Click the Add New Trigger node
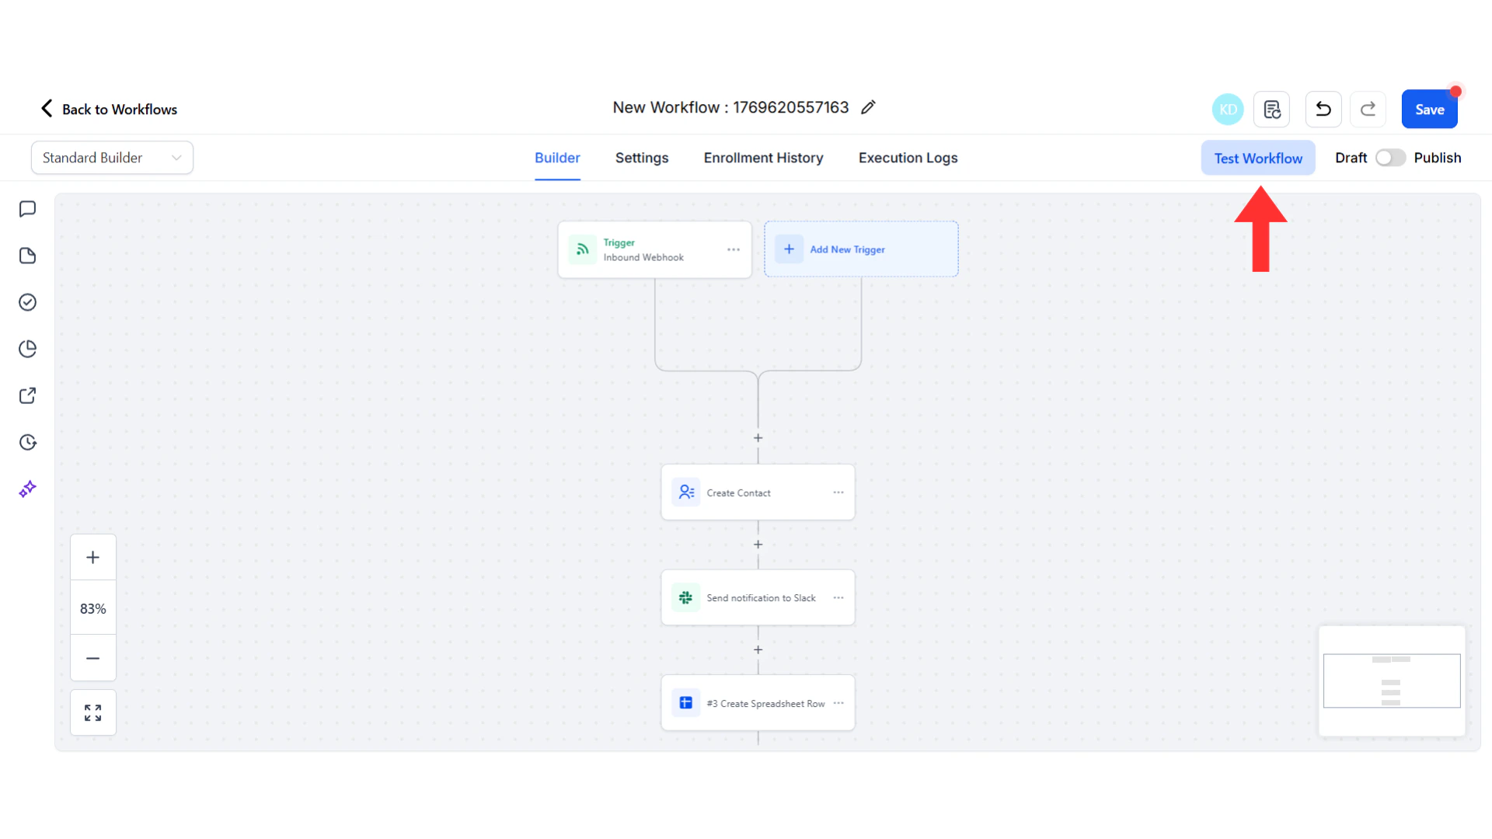 (x=861, y=249)
